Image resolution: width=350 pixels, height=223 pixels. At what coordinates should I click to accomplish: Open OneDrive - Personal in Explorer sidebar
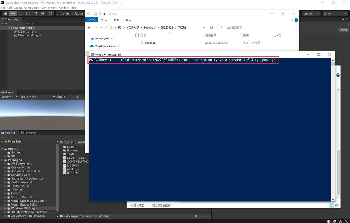tap(105, 46)
